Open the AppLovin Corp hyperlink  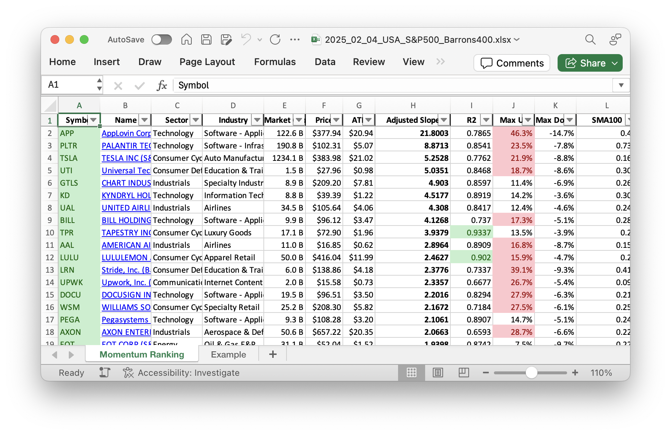(x=126, y=133)
